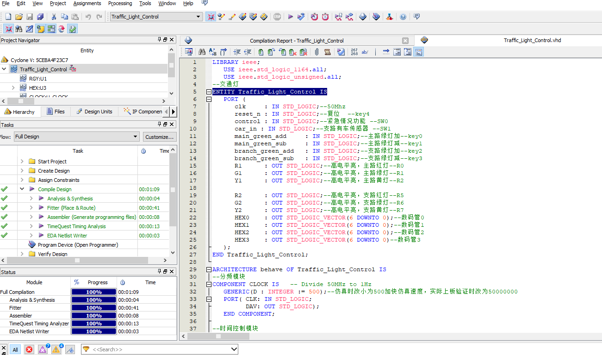
Task: Collapse ARCHITECTURE block at line 29
Action: [x=209, y=269]
